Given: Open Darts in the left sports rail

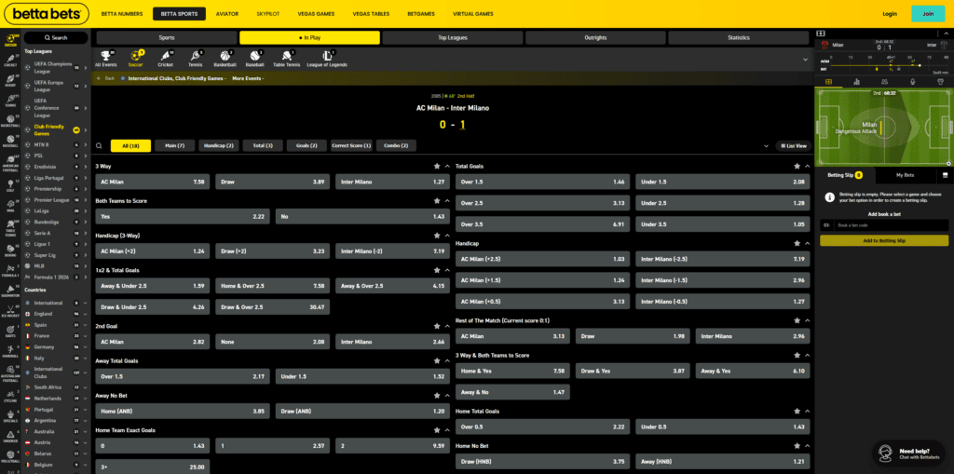Looking at the screenshot, I should pos(9,332).
